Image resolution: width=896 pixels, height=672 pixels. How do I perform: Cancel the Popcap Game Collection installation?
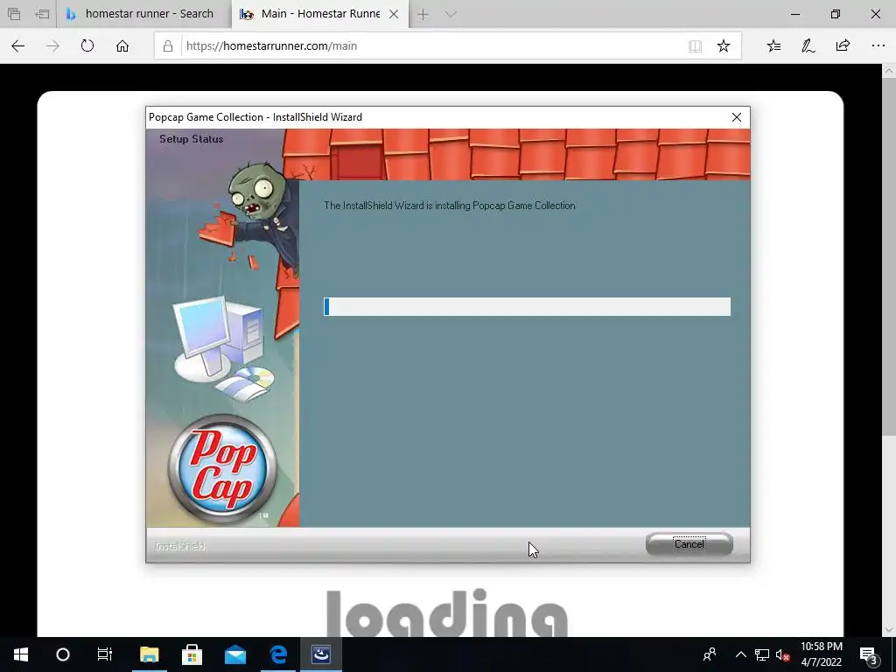click(x=689, y=544)
